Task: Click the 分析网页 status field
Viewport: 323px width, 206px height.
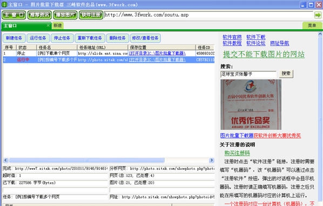Action: [162, 169]
